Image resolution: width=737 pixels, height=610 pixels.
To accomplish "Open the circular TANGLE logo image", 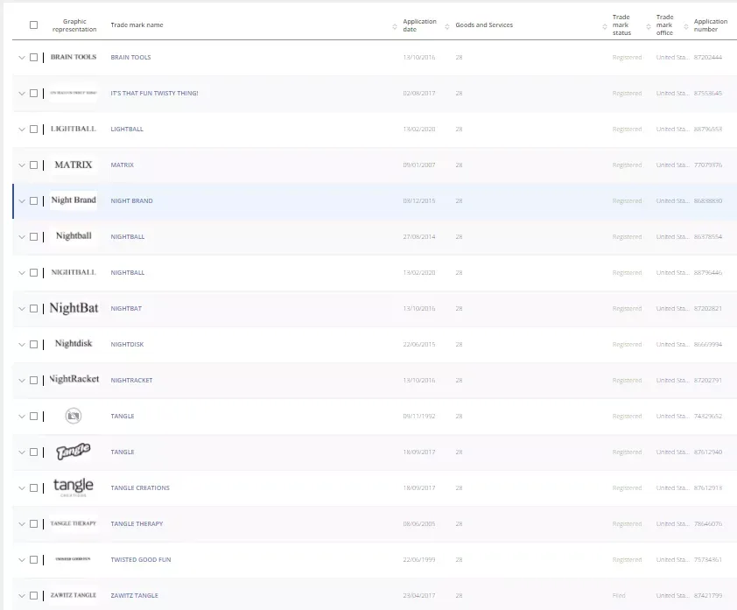I will click(74, 417).
